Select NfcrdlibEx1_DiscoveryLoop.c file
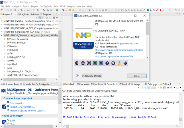Image resolution: width=184 pixels, height=128 pixels. pyautogui.click(x=24, y=75)
